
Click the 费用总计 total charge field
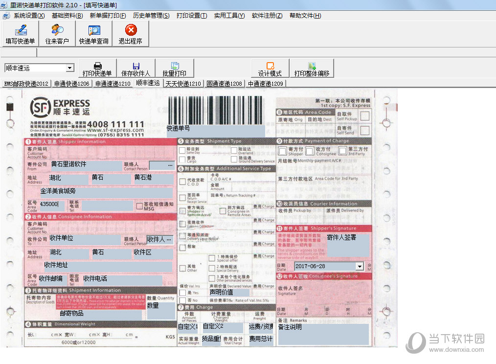point(261,340)
